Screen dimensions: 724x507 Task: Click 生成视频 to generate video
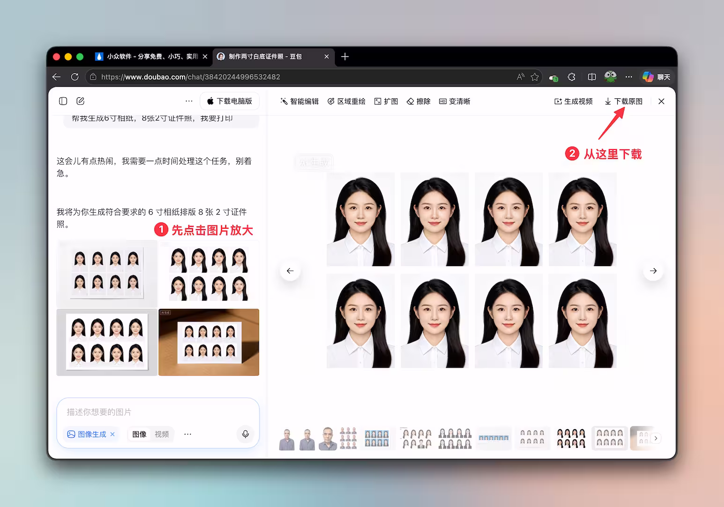coord(573,101)
